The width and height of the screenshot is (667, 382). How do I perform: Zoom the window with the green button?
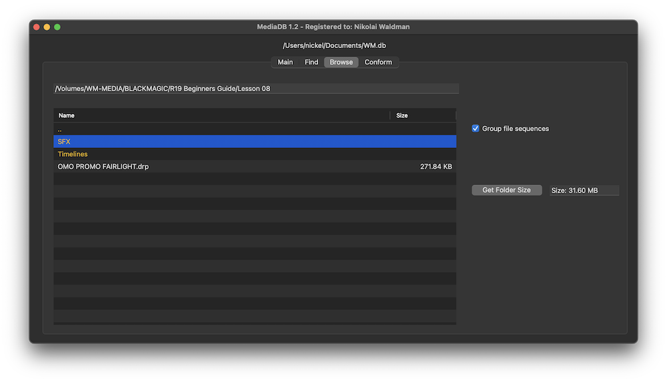pos(57,27)
